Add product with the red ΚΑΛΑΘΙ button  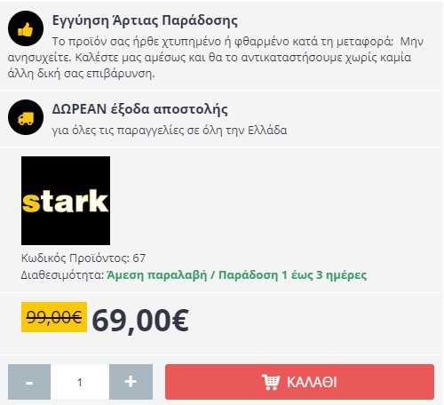[x=299, y=382]
